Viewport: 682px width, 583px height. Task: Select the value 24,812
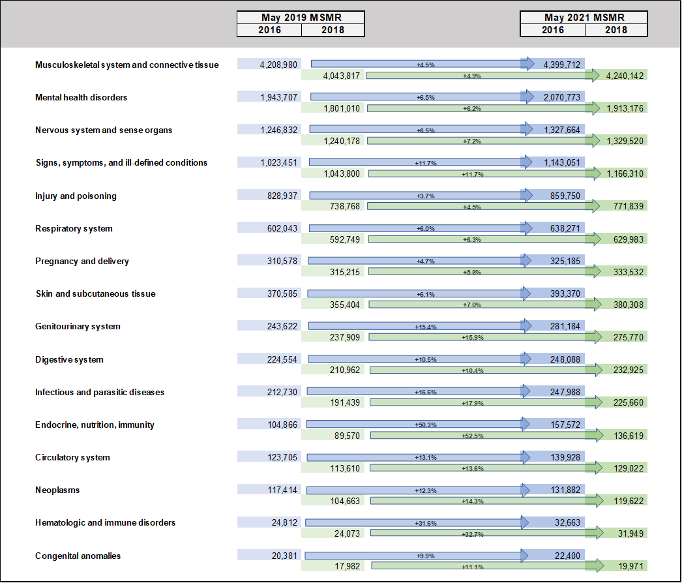click(284, 522)
